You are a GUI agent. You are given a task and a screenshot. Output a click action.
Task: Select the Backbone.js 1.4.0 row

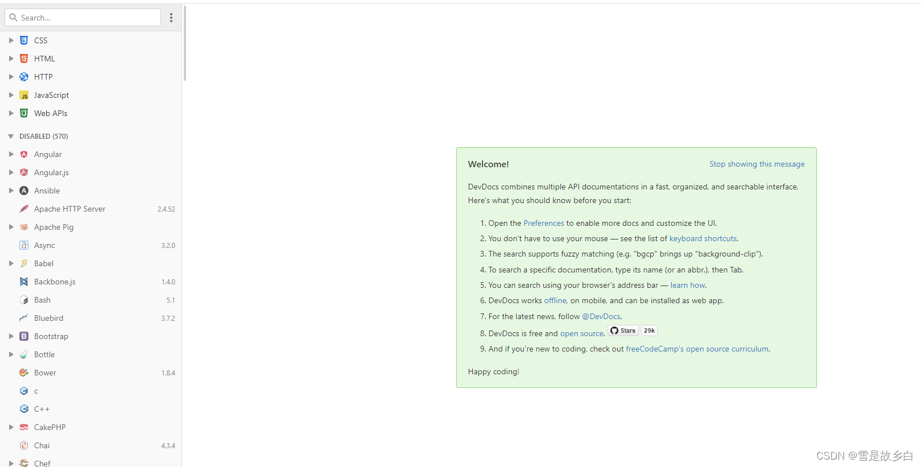point(91,282)
